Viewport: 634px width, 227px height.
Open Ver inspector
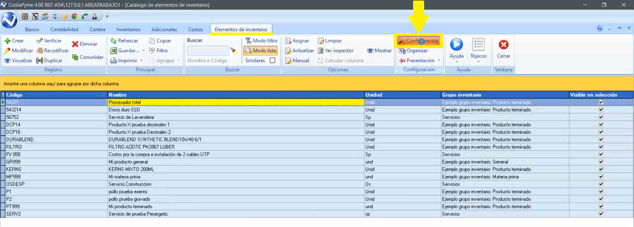click(x=336, y=51)
